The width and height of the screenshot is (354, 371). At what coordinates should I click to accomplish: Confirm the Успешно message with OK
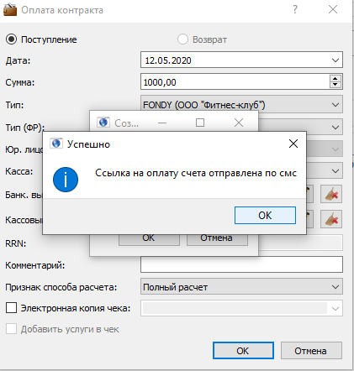[x=265, y=215]
